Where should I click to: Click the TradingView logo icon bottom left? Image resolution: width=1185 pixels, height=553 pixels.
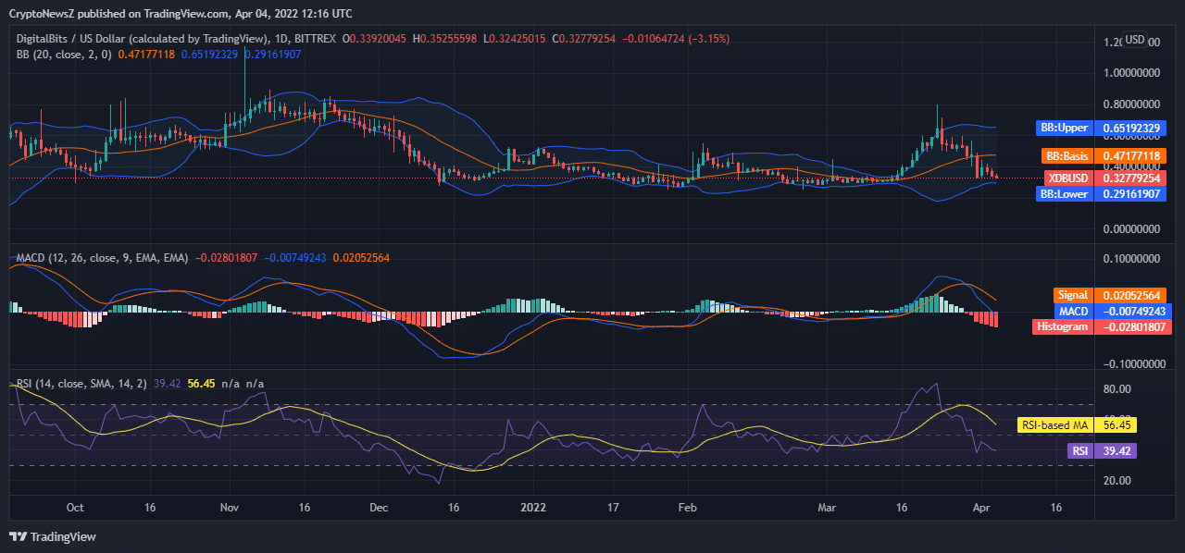point(19,536)
